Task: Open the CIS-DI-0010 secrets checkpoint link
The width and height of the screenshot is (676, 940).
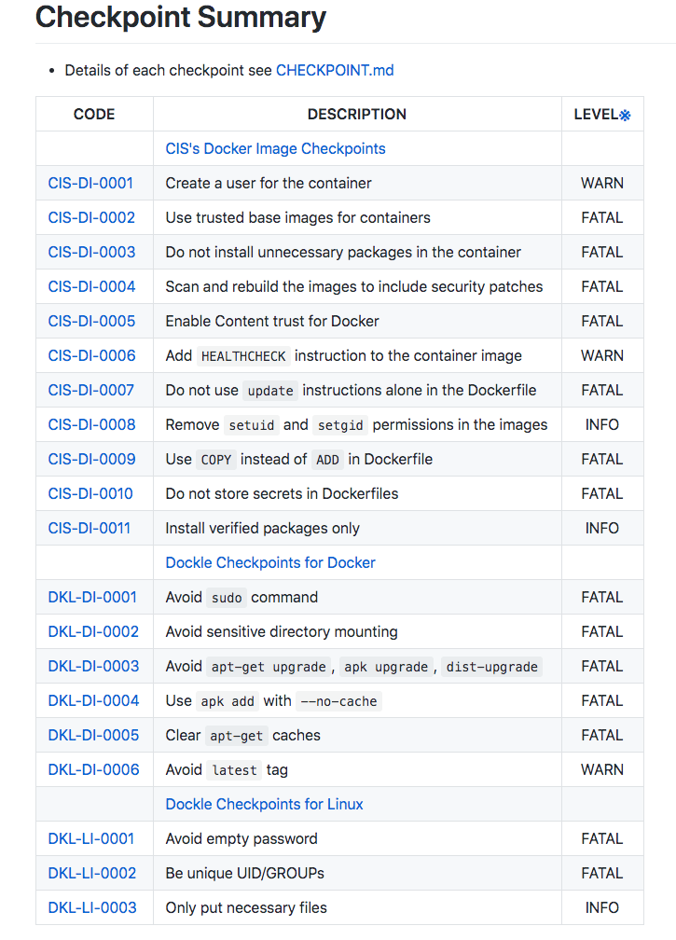Action: coord(90,494)
